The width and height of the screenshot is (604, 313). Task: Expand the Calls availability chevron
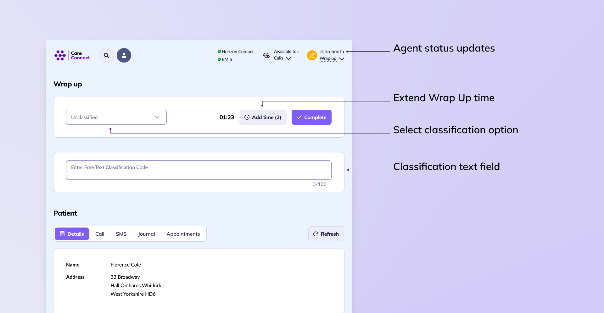(x=288, y=58)
